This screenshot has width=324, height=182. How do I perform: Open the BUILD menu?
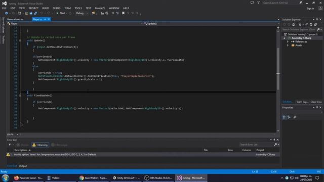(46, 8)
